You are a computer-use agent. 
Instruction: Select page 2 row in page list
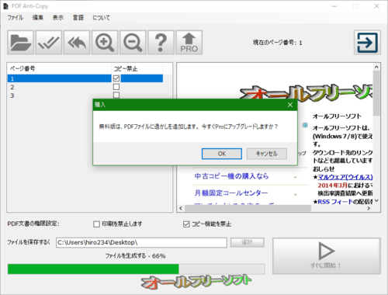pos(85,87)
